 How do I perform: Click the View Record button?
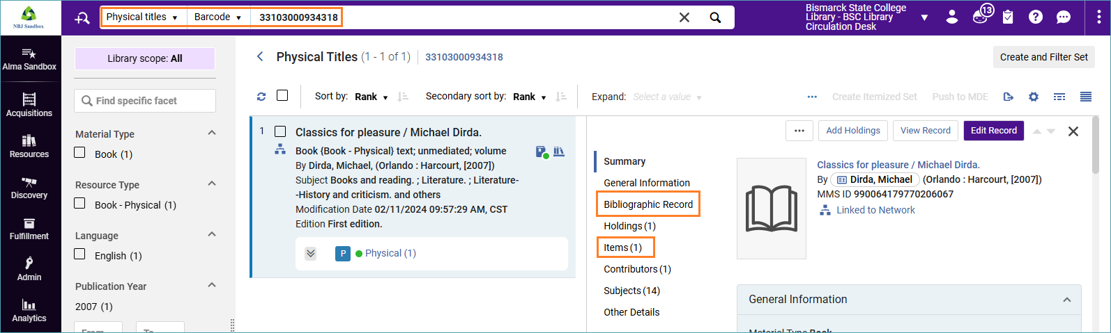coord(925,131)
